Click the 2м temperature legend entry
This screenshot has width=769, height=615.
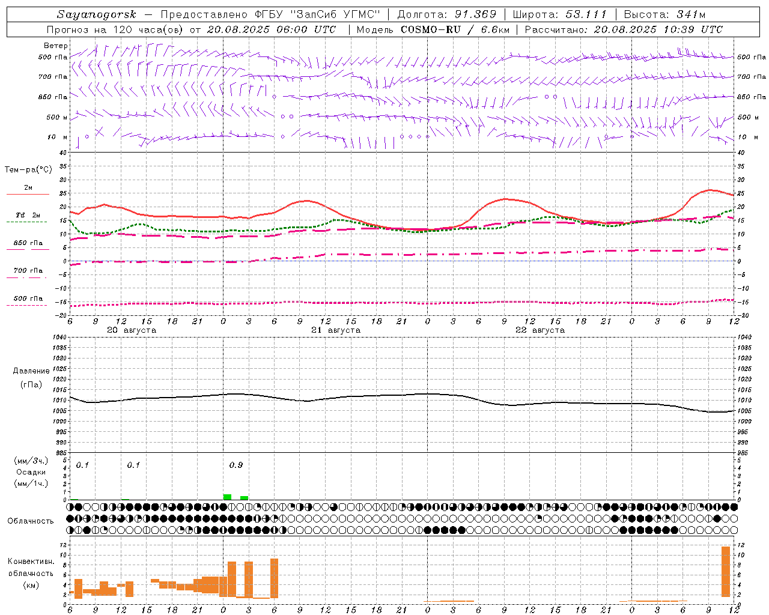[28, 188]
